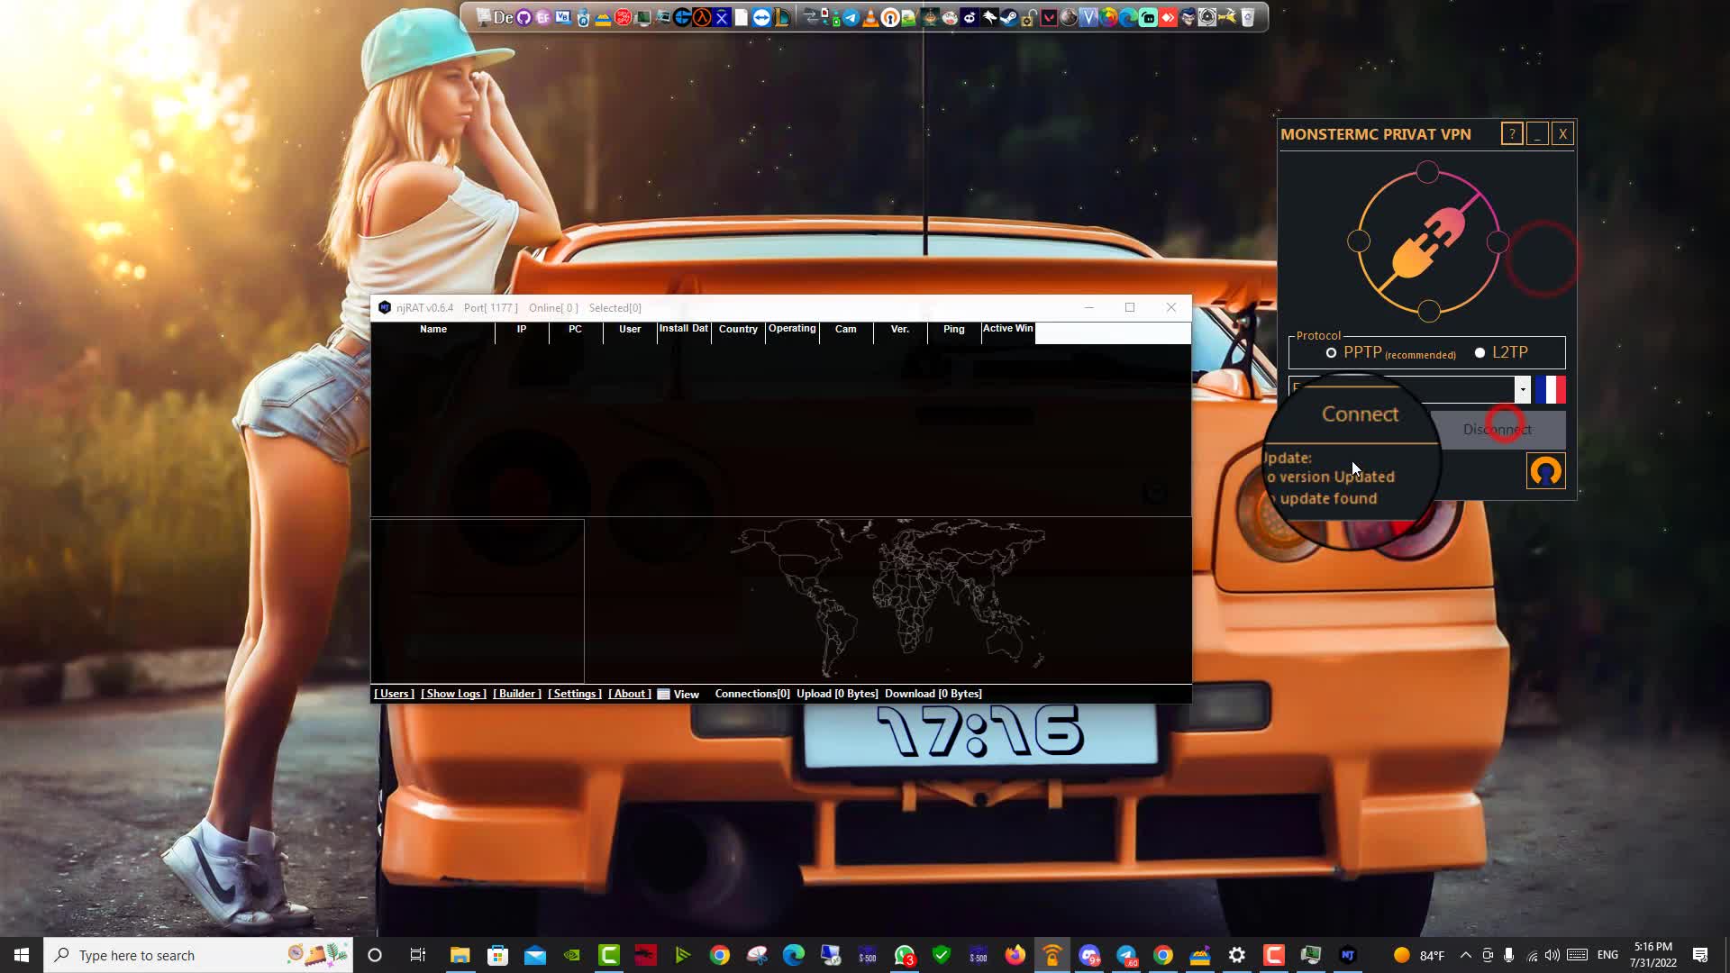Image resolution: width=1730 pixels, height=973 pixels.
Task: Launch Telegram from the top icon bar
Action: pos(851,18)
